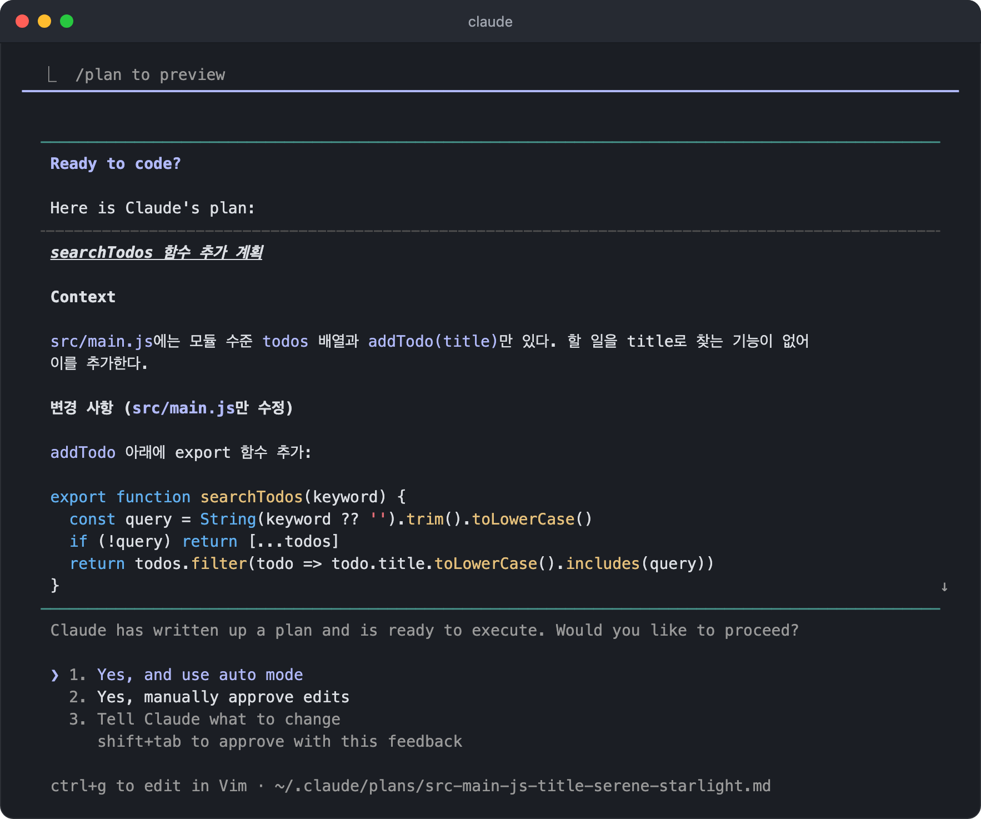Click the ctrl+g to edit in Vim hint
Screen dimensions: 981x819
tap(149, 786)
